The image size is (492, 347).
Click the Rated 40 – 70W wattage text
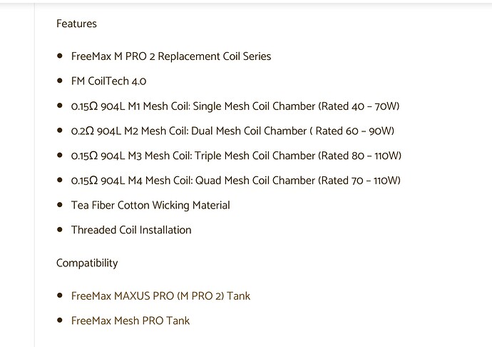click(359, 106)
